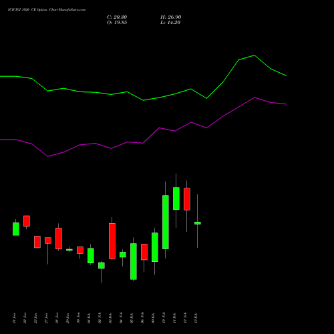Click the '03 Feb' date axis label
Image resolution: width=334 pixels, height=334 pixels.
(x=111, y=318)
